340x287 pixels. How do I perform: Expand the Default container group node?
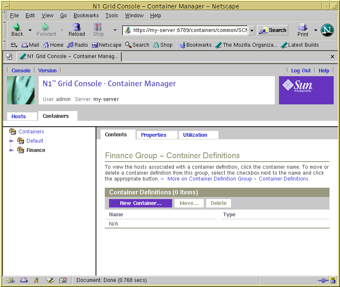pos(11,141)
